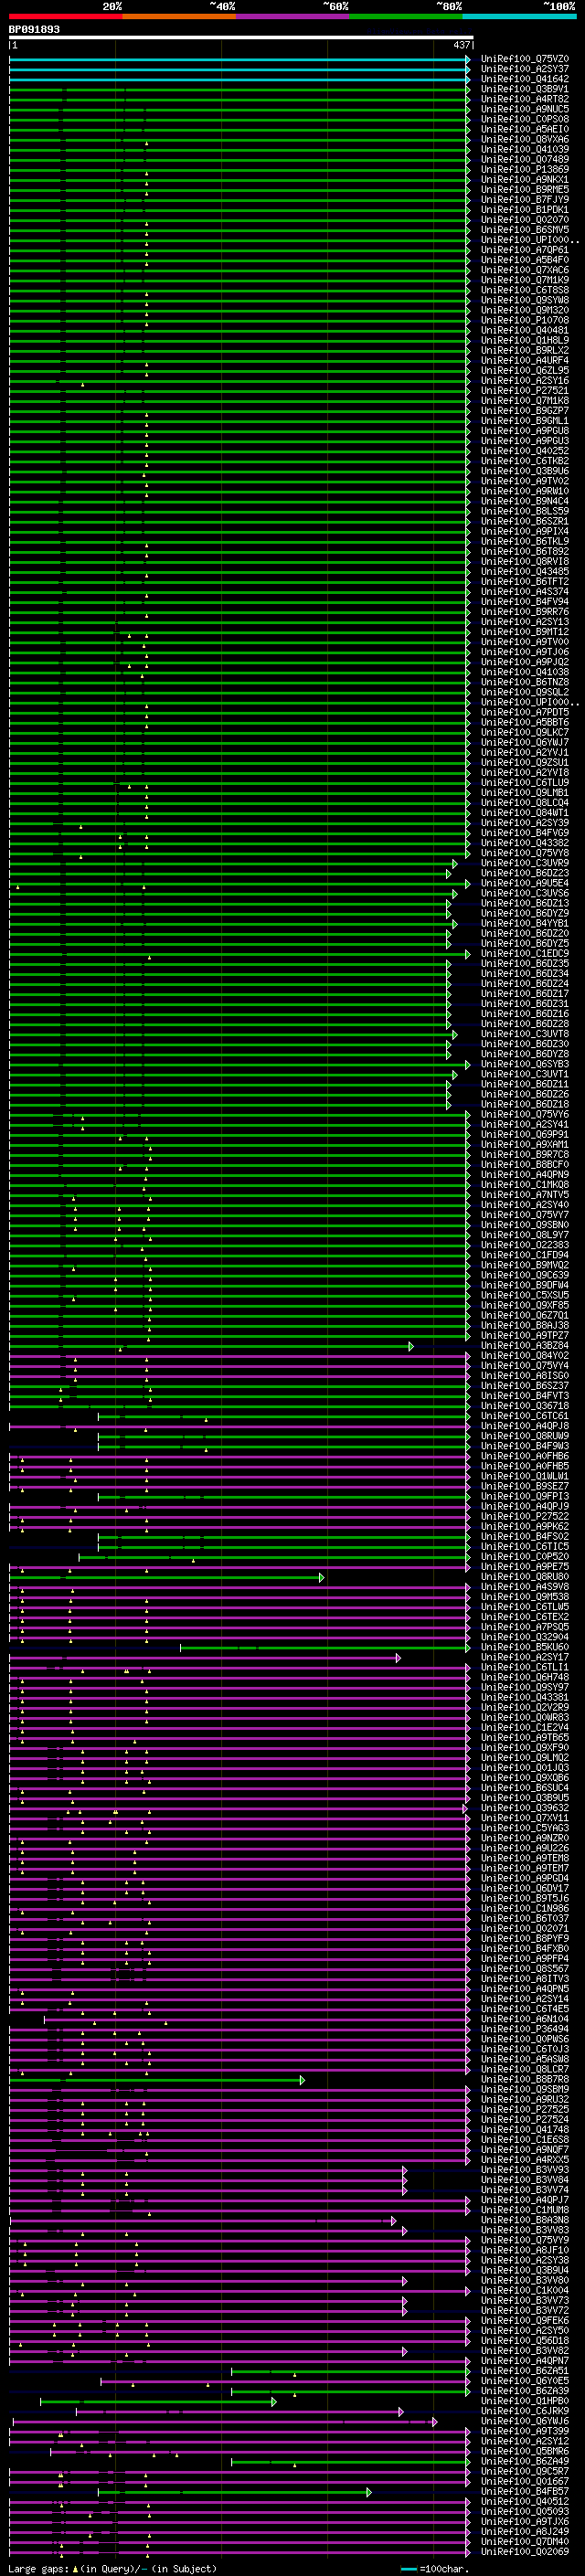
Task: Click label UniRef100_Q6H748
Action: coord(525,1677)
